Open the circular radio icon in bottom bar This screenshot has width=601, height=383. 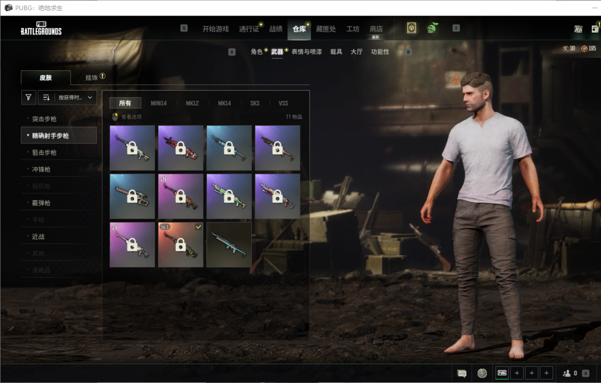point(482,373)
